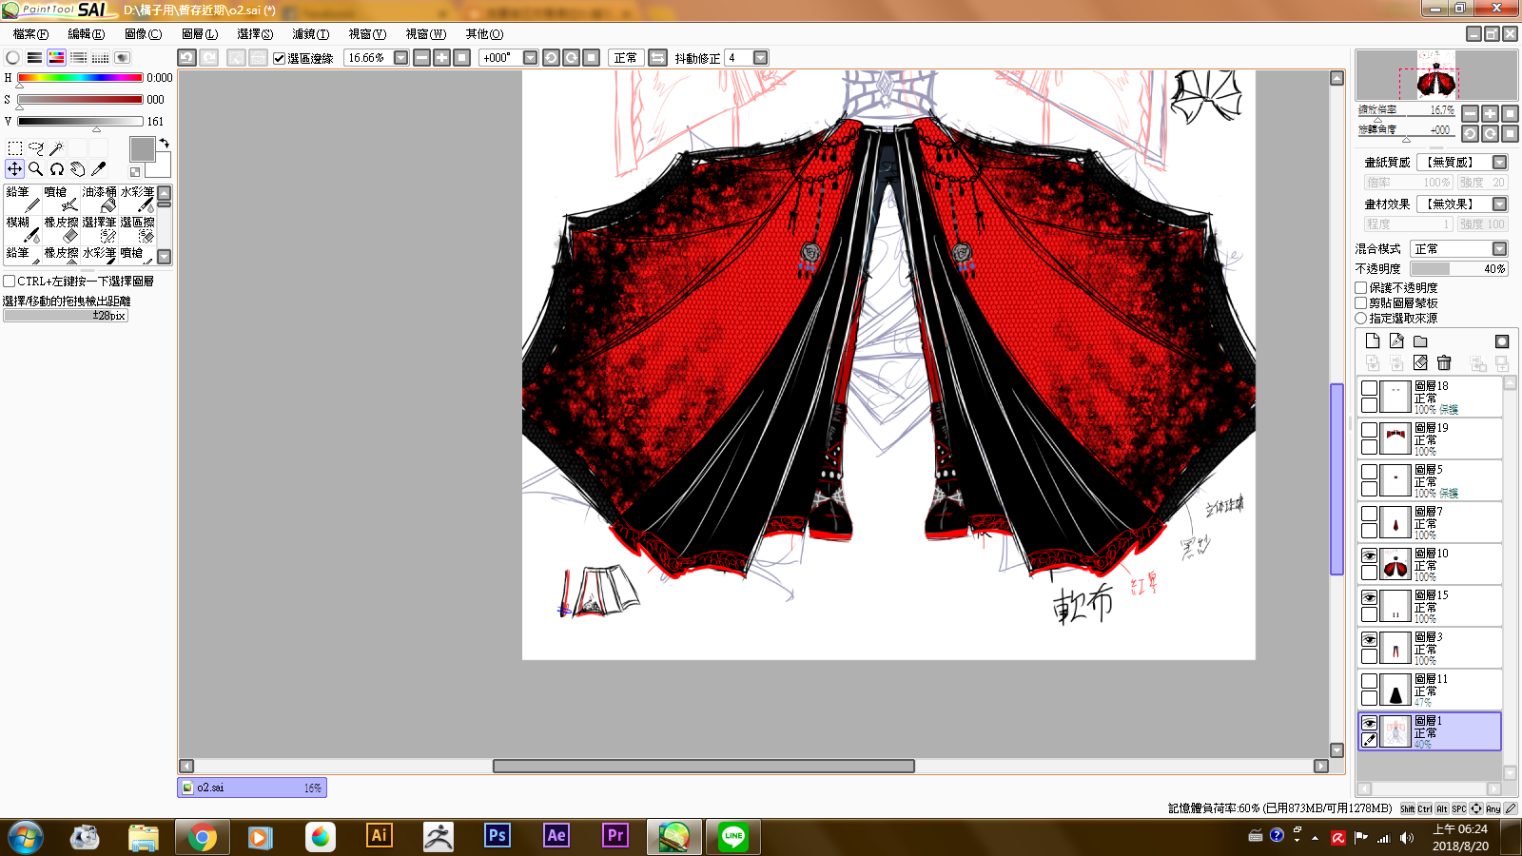
Task: Open 混合模式 blending mode dropdown
Action: [x=1499, y=248]
